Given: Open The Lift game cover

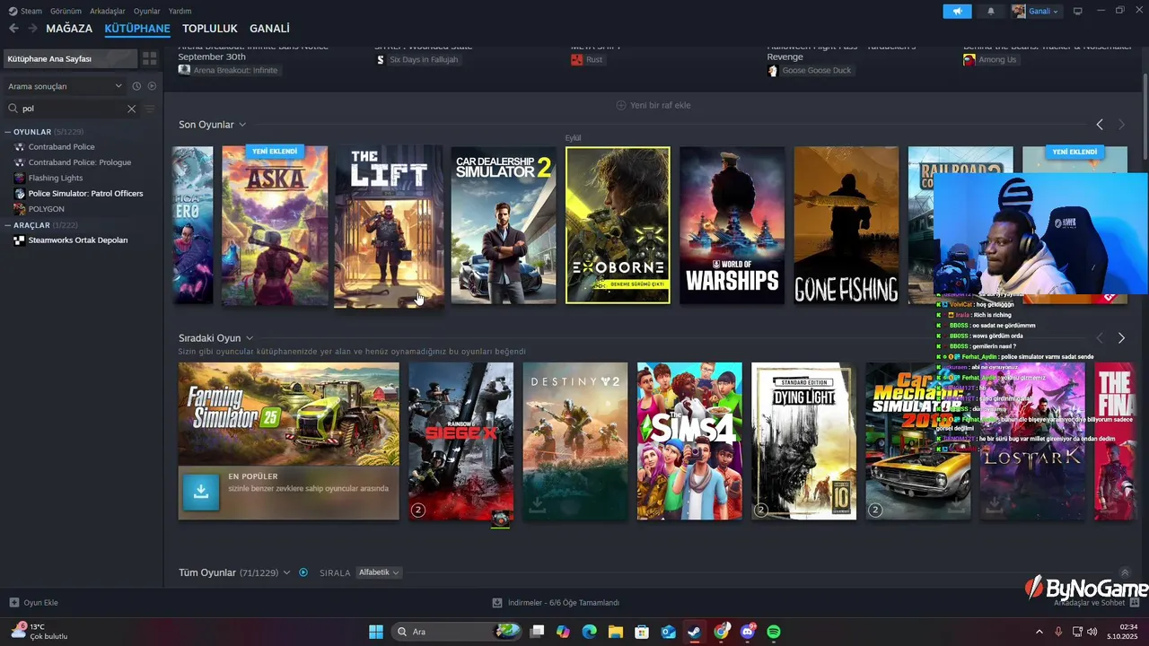Looking at the screenshot, I should tap(389, 226).
